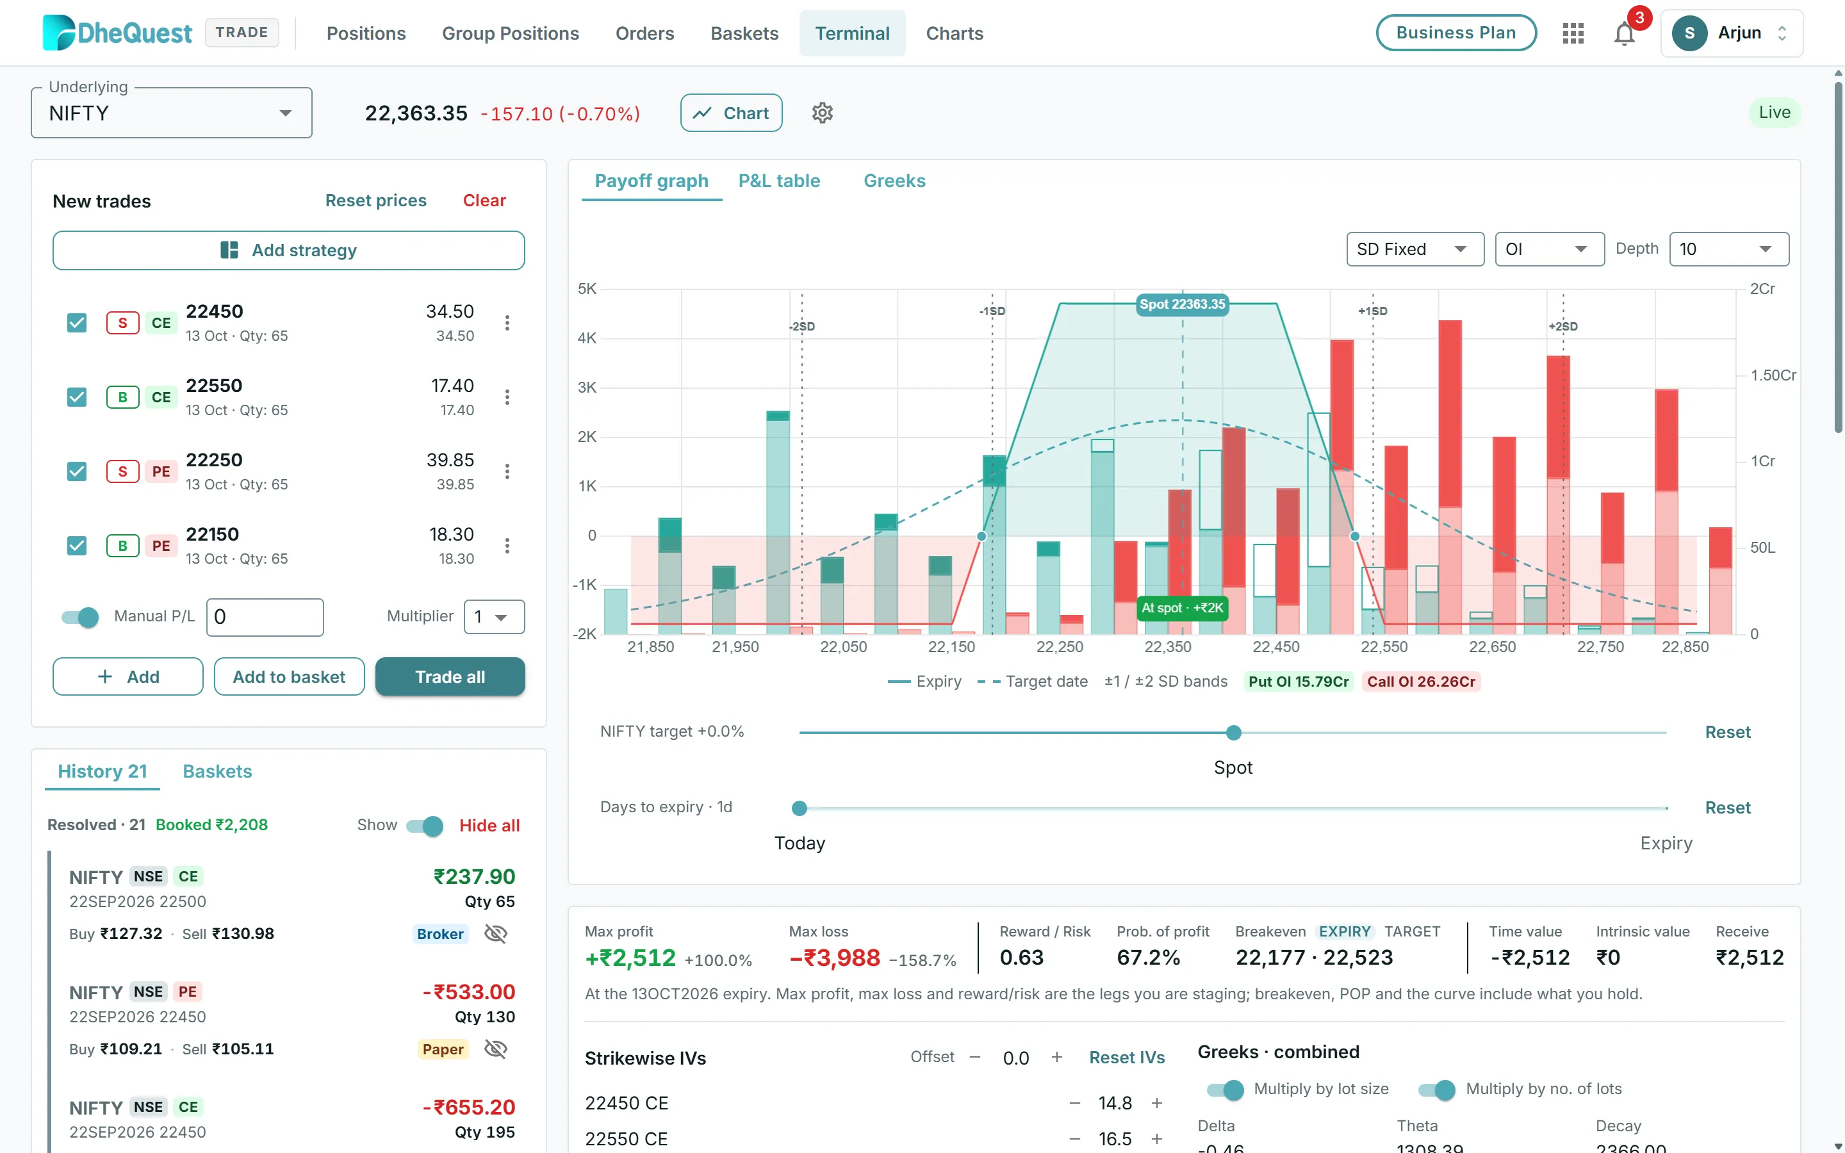Open options menu for 22450 CE leg
1845x1153 pixels.
point(507,323)
